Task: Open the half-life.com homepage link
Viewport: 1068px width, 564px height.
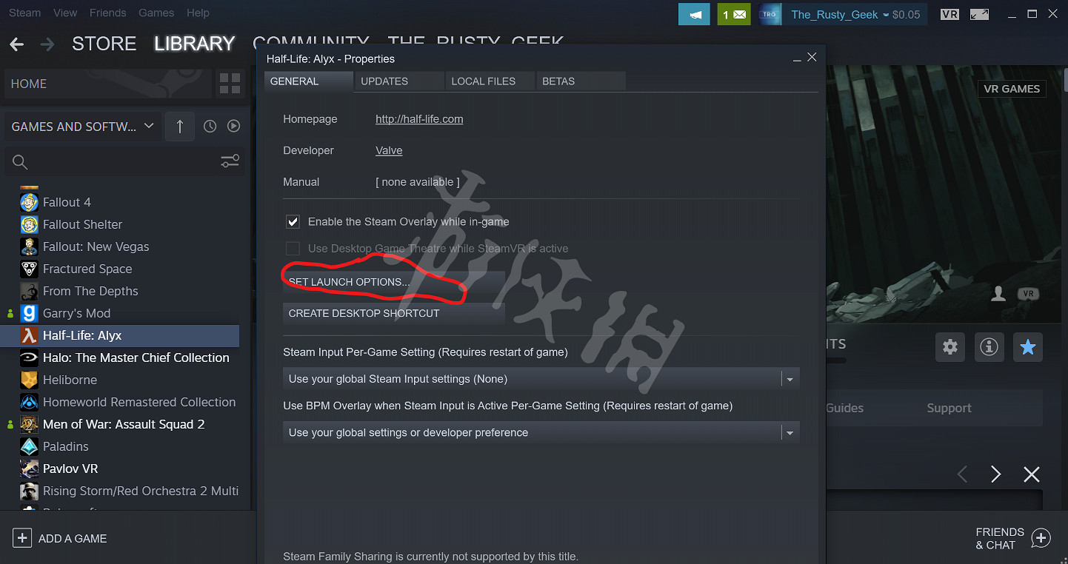Action: click(419, 119)
